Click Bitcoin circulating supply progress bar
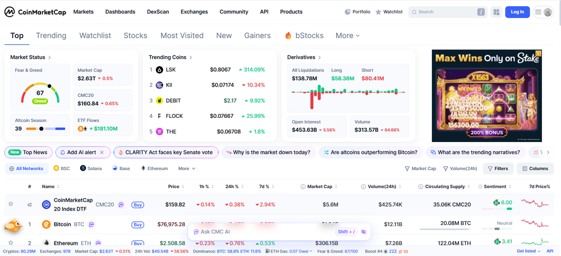The image size is (561, 256). 445,229
